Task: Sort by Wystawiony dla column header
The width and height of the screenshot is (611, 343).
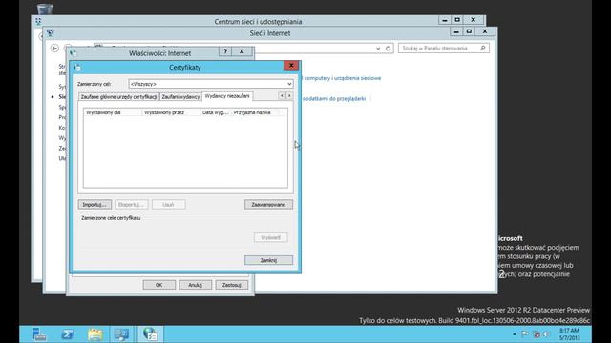Action: (113, 112)
